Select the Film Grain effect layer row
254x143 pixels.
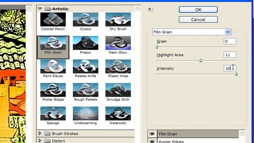point(198,134)
